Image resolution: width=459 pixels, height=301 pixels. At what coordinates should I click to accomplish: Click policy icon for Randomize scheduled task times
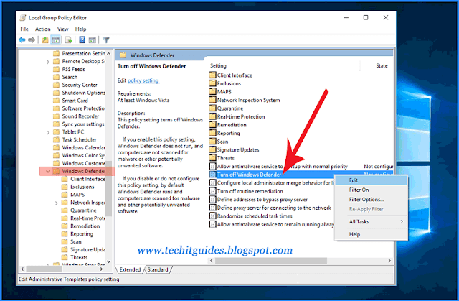point(213,216)
